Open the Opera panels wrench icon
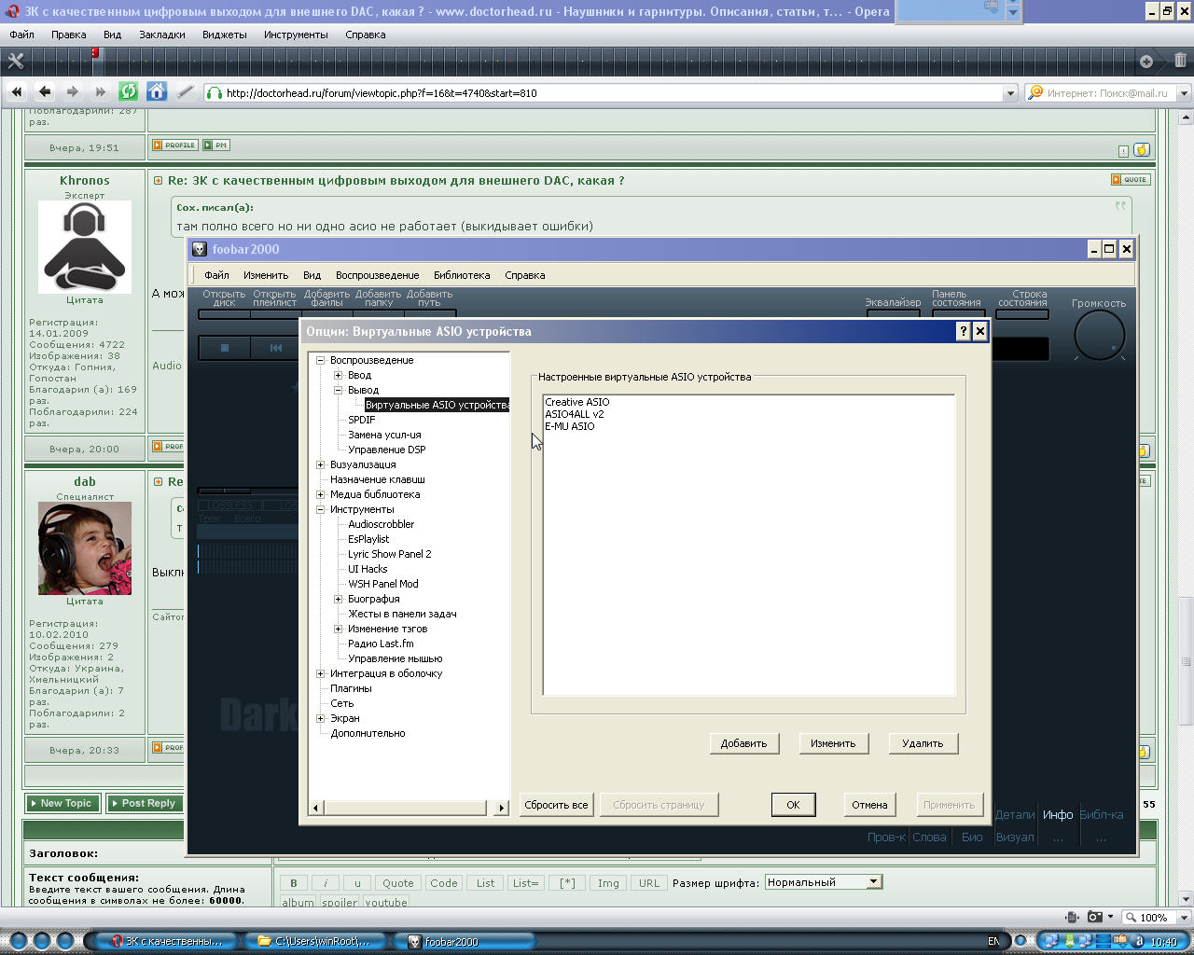1194x955 pixels. (15, 61)
